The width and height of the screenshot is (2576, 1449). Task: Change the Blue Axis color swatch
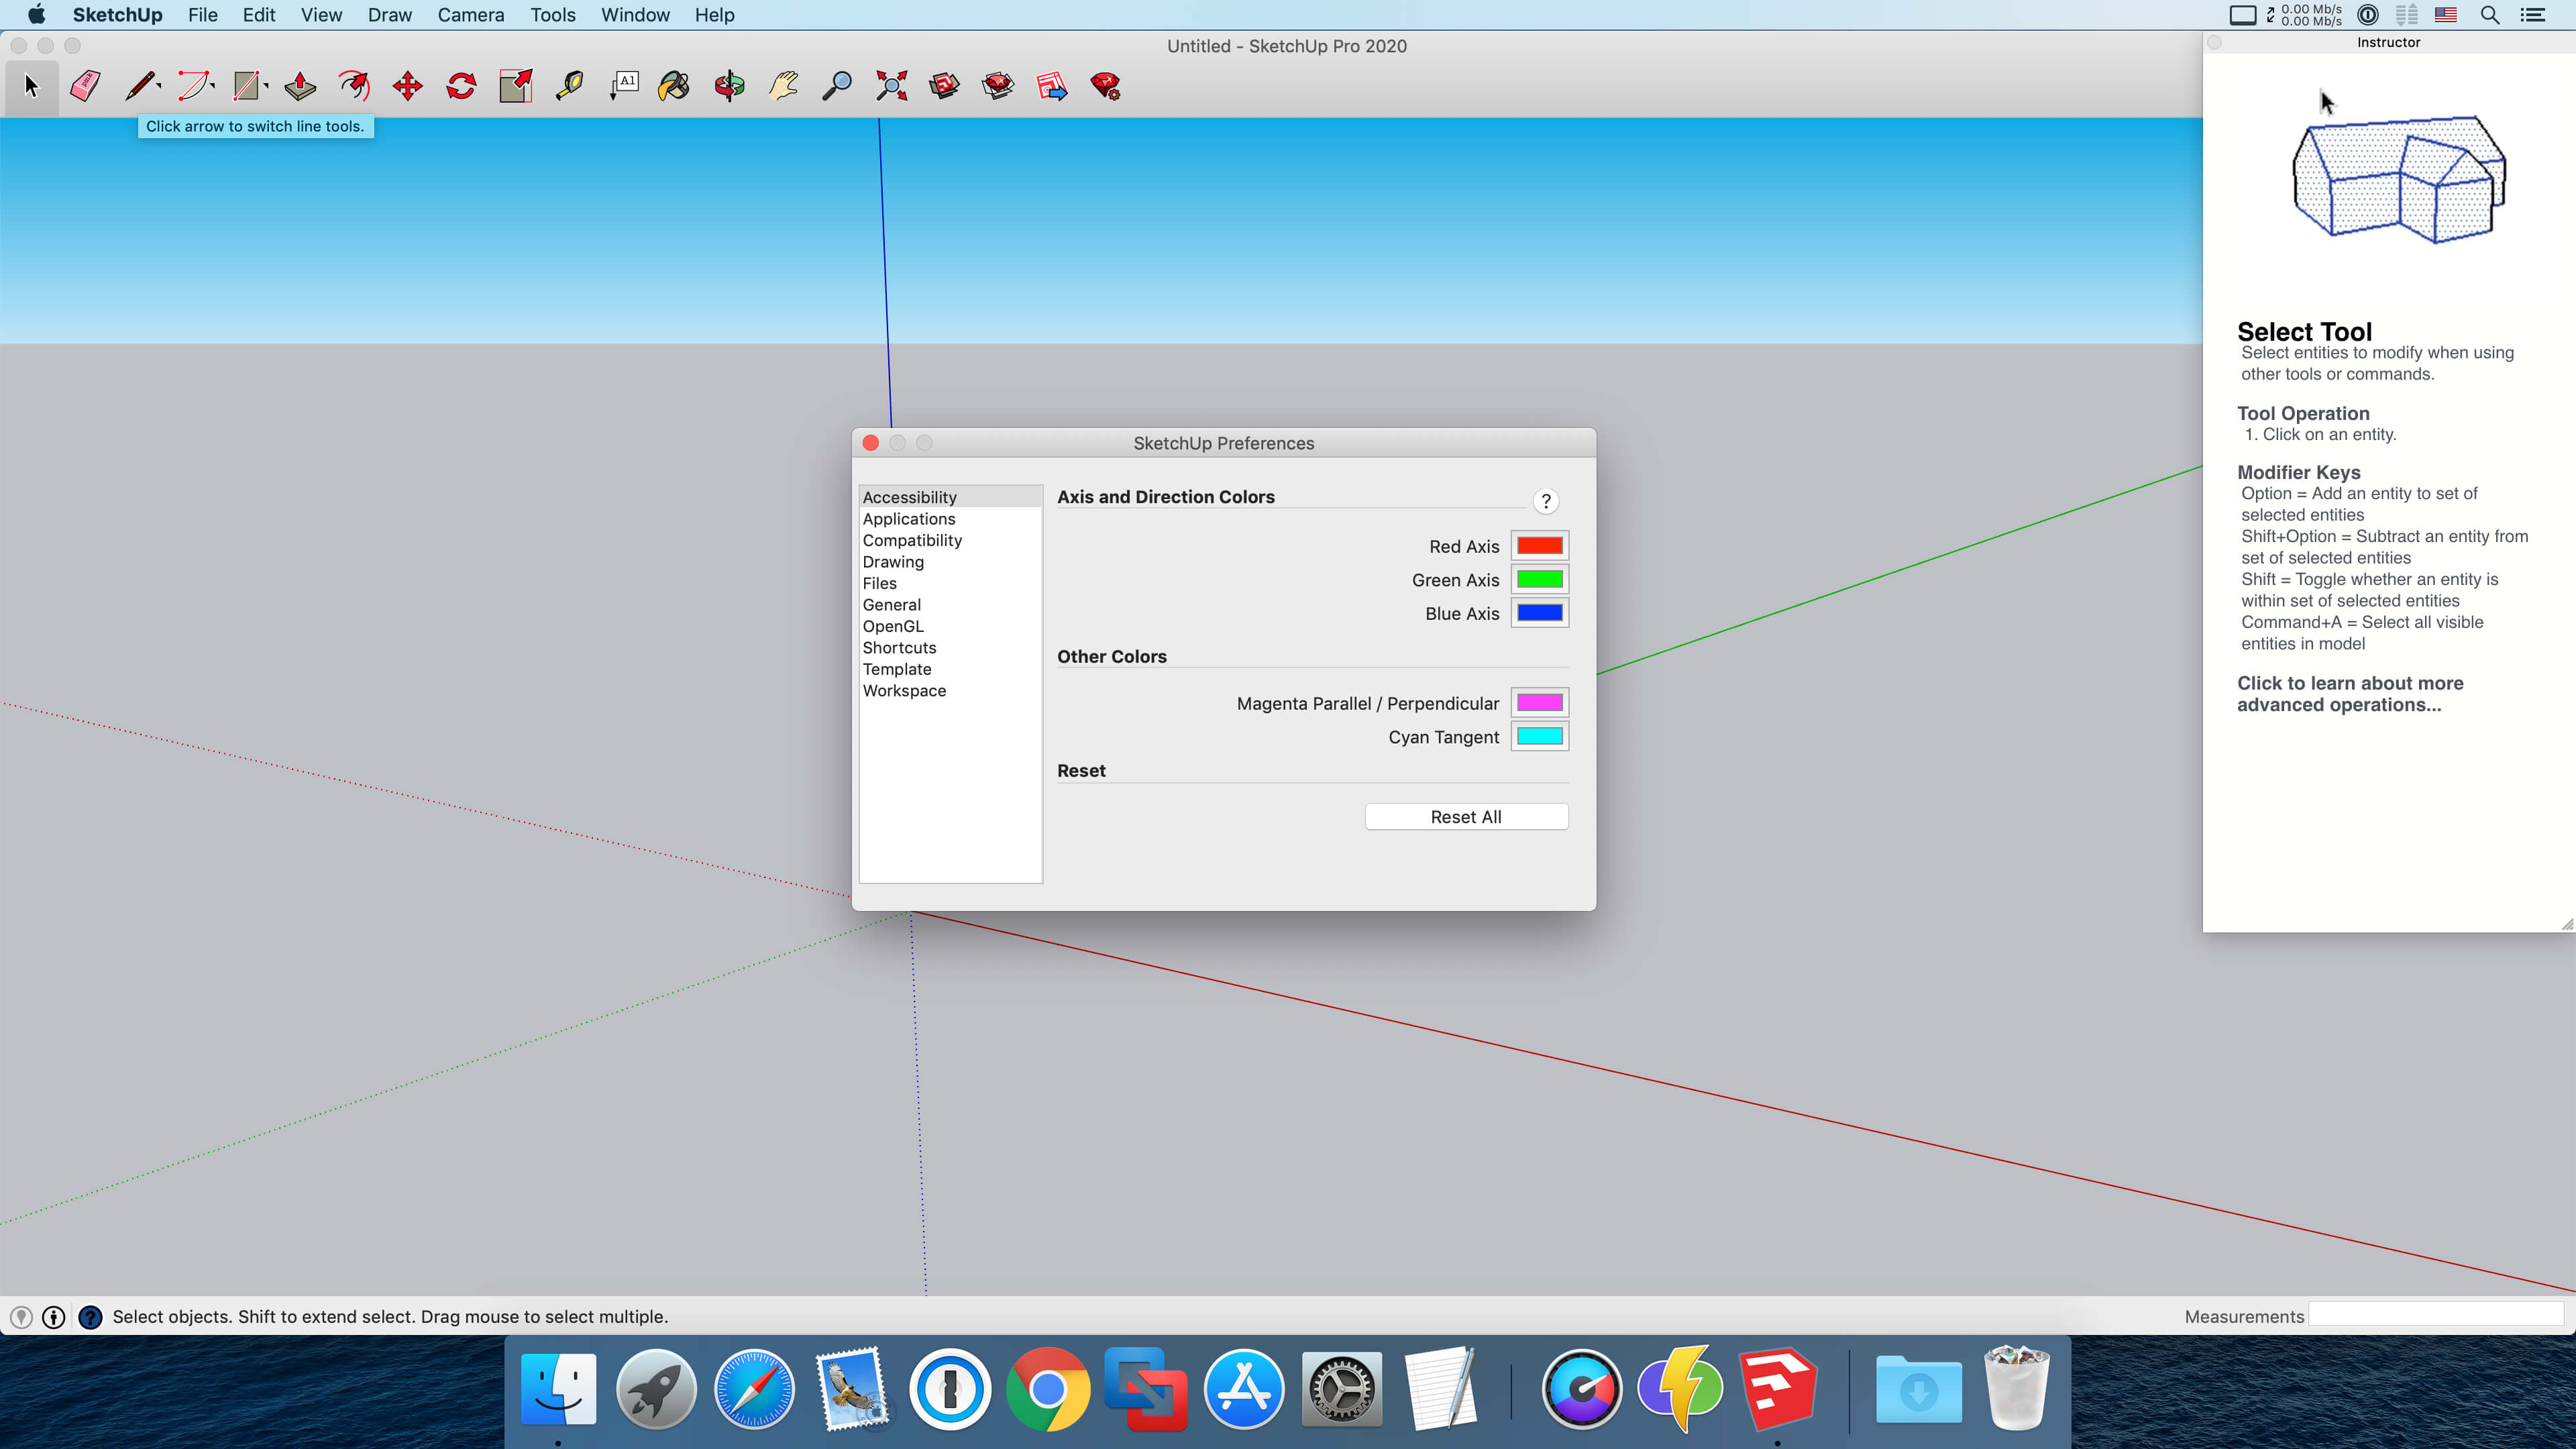1540,613
